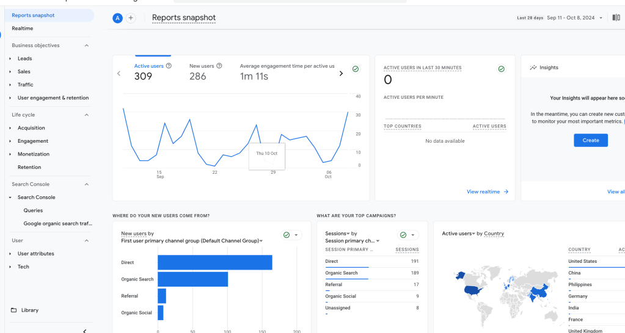
Task: Open the Library folder icon
Action: (x=14, y=310)
